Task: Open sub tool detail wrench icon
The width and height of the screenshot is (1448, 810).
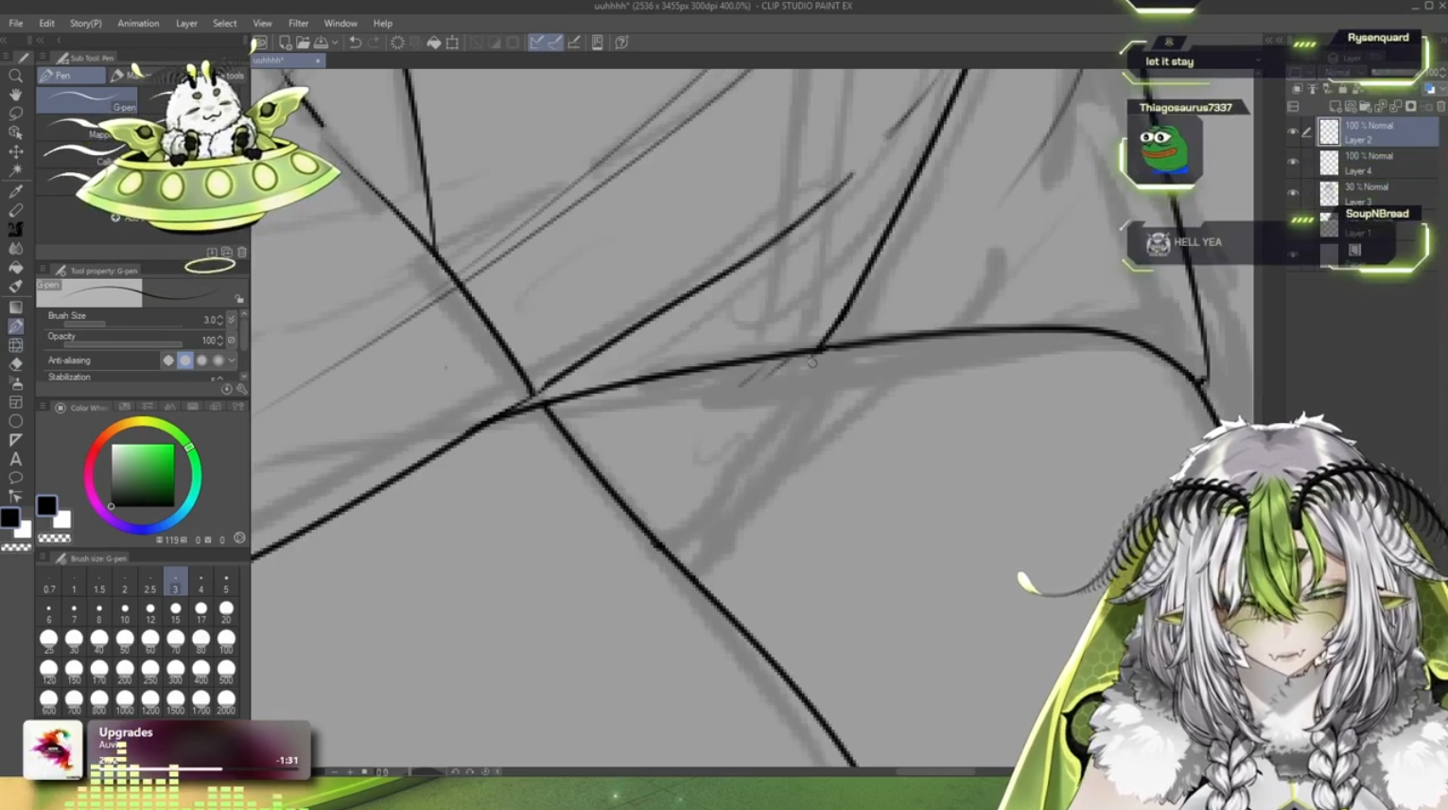Action: 242,389
